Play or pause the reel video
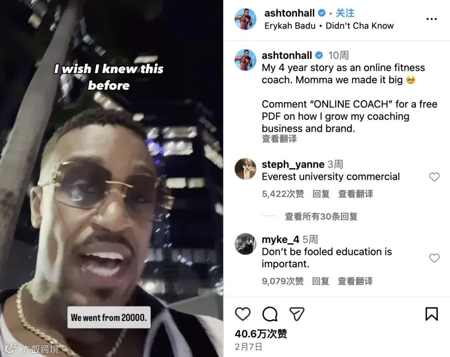 [x=112, y=178]
